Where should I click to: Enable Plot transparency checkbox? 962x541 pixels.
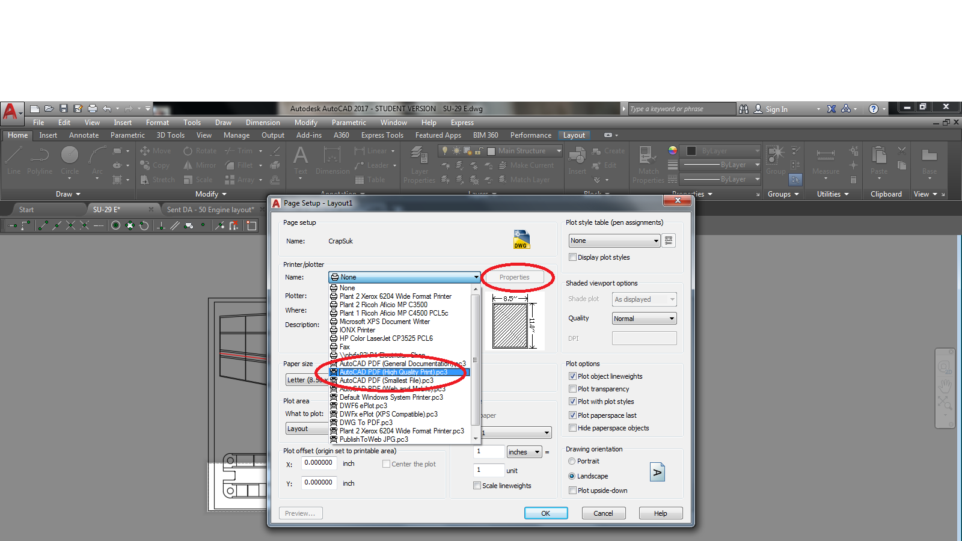coord(572,389)
